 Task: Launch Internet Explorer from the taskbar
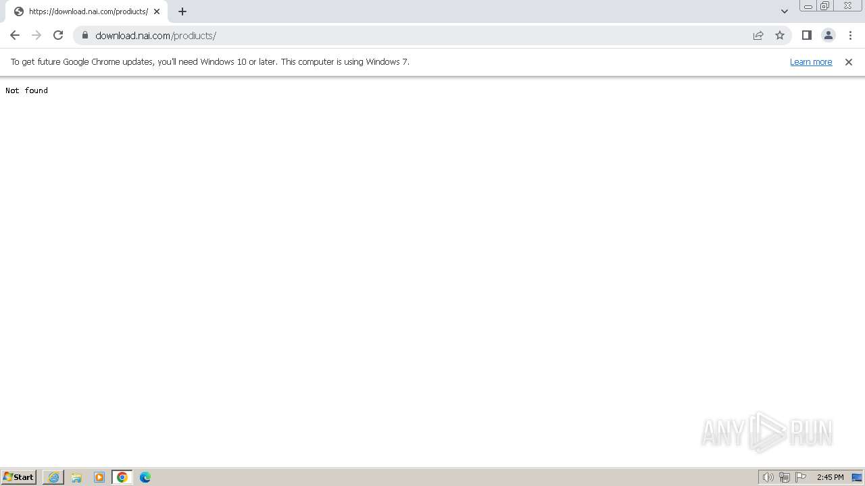[x=53, y=477]
